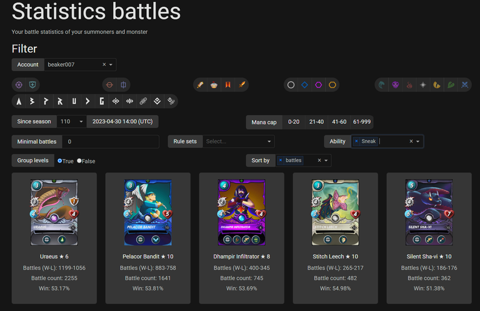Toggle the teal shield card-type filter icon

(32, 85)
